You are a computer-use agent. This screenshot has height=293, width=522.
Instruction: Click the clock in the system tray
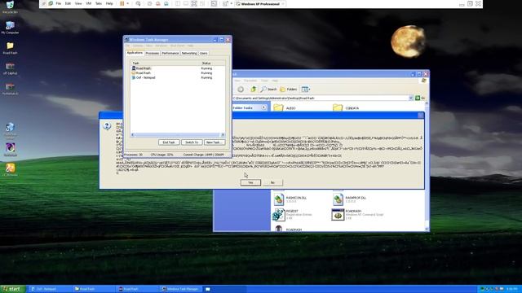[x=511, y=289]
